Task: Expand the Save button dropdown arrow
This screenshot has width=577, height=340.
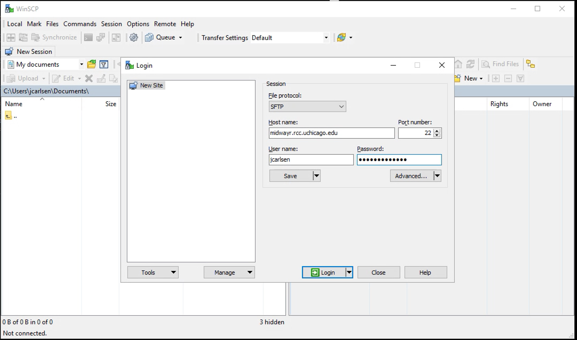Action: click(317, 176)
